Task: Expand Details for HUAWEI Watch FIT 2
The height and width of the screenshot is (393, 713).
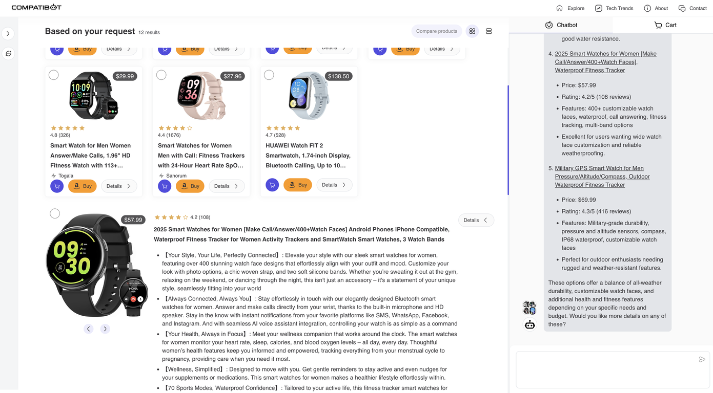Action: [334, 185]
